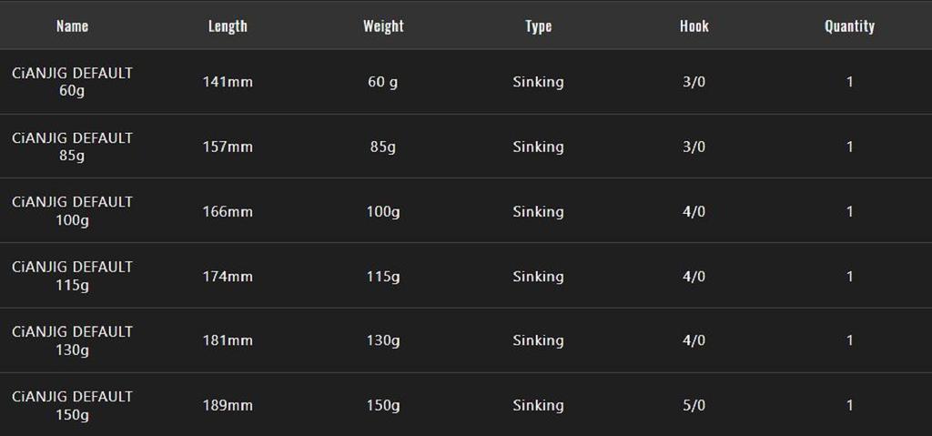Click the 166mm length value
This screenshot has width=932, height=436.
pos(228,211)
